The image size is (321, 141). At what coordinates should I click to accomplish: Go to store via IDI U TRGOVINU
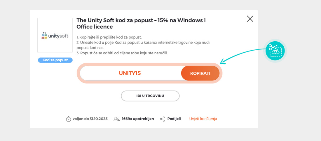[150, 96]
